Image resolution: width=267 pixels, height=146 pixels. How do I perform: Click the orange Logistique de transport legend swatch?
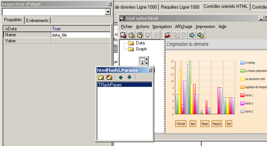click(242, 87)
